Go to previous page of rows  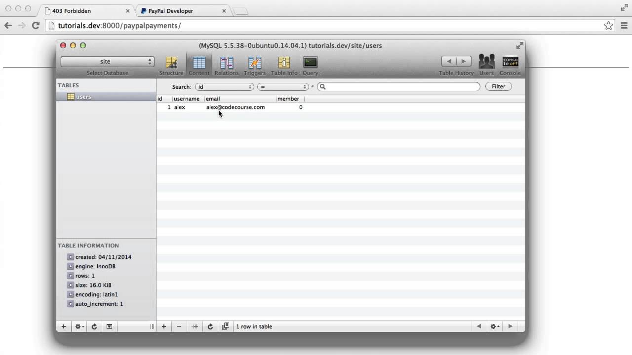(478, 326)
